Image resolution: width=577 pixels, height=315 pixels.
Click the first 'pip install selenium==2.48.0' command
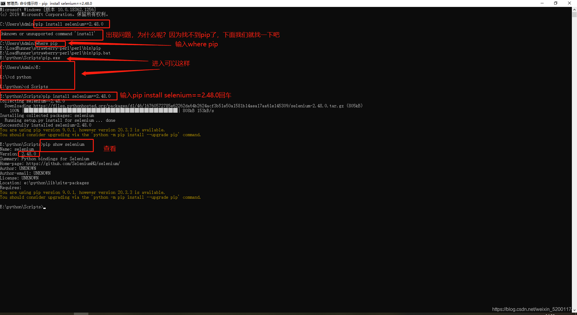pyautogui.click(x=69, y=24)
